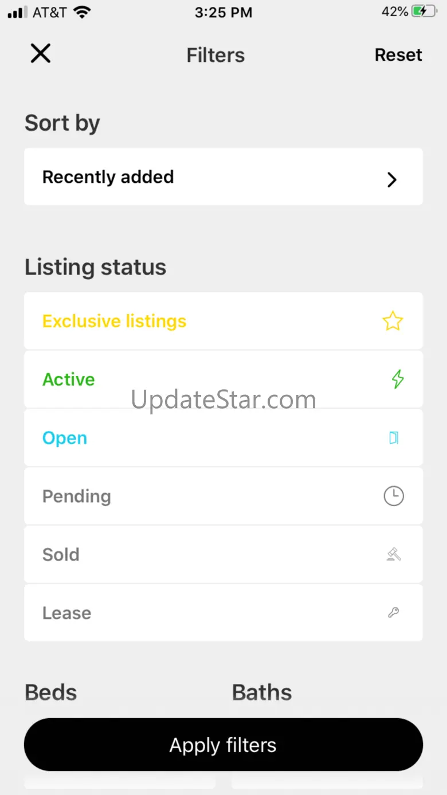Screen dimensions: 447x795
Task: Enable the Sold listing status filter
Action: pyautogui.click(x=61, y=555)
